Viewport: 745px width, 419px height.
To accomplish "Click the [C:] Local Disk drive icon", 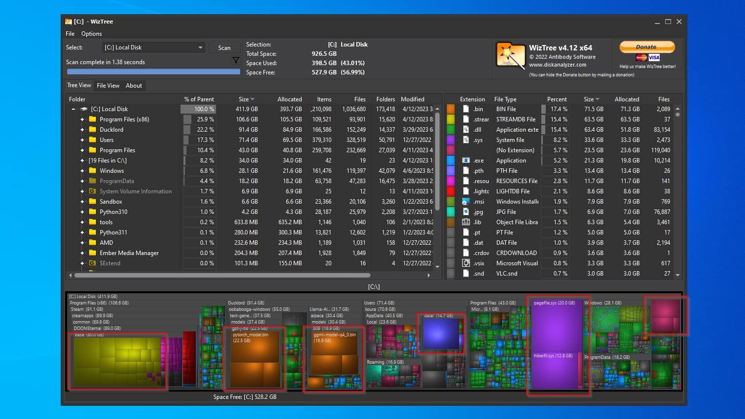I will click(84, 109).
